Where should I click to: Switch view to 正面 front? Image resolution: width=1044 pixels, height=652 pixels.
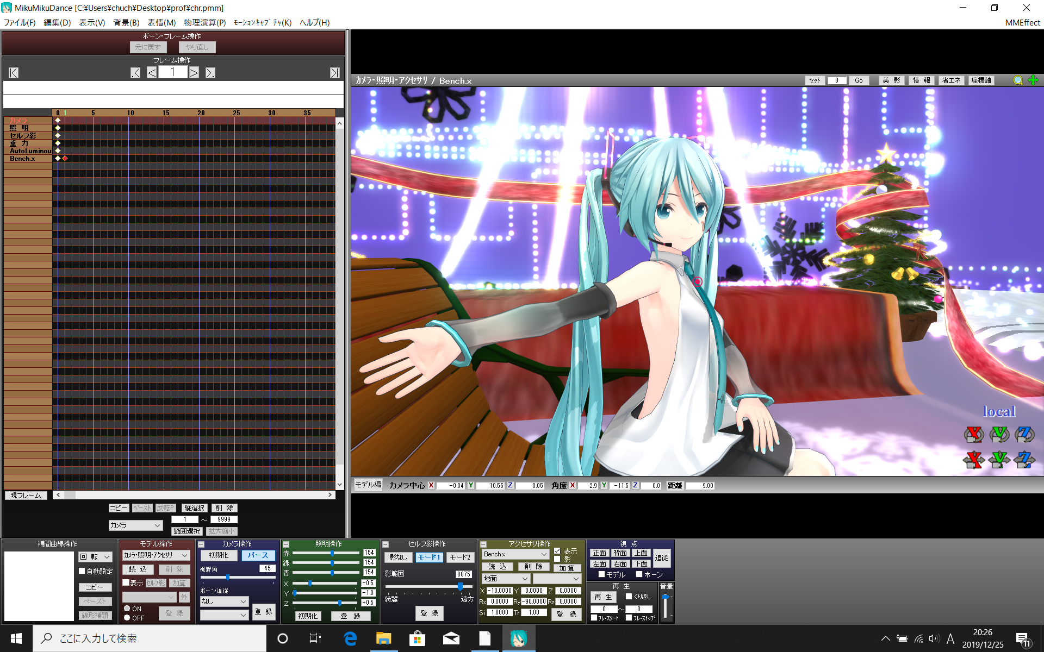(x=599, y=553)
